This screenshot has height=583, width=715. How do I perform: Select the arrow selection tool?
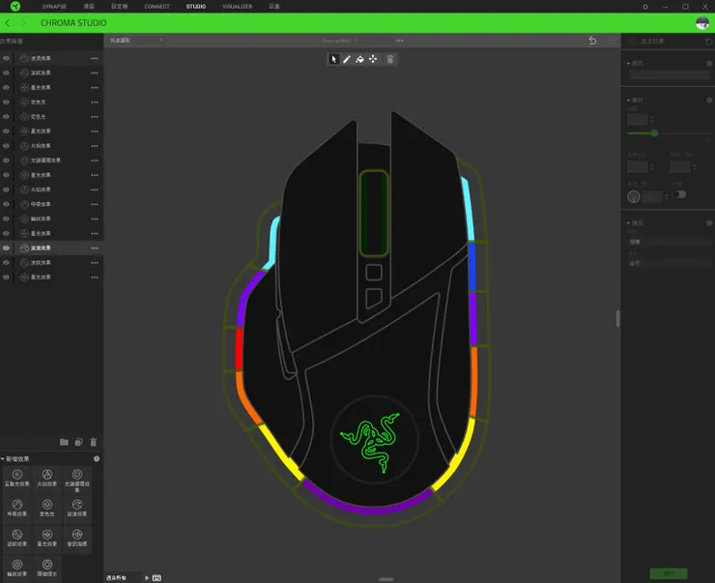pyautogui.click(x=333, y=59)
